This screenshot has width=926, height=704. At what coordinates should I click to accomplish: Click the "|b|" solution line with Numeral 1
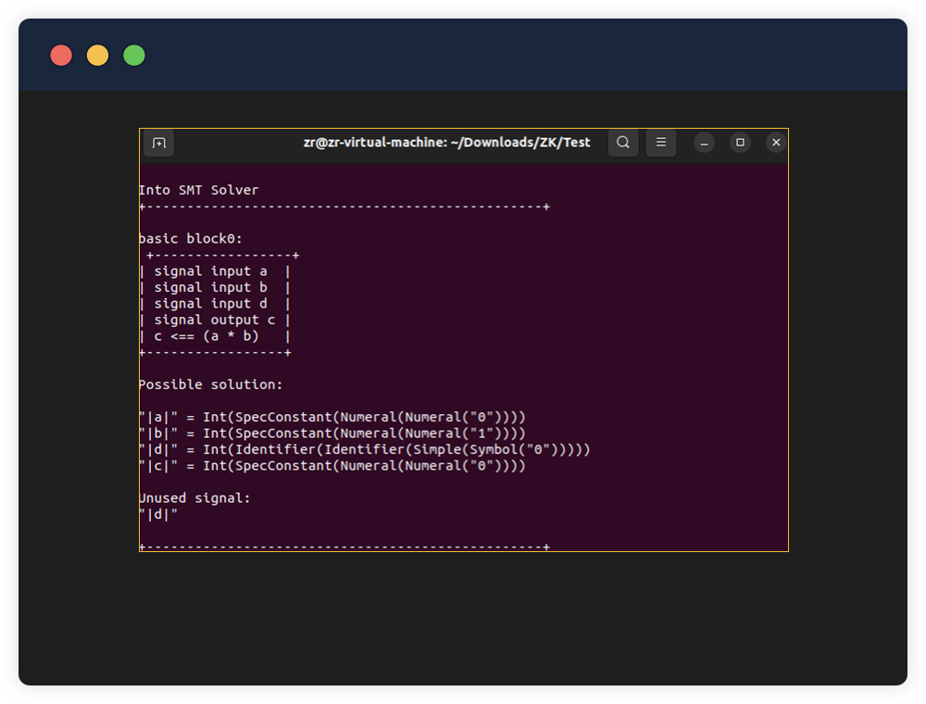coord(332,434)
